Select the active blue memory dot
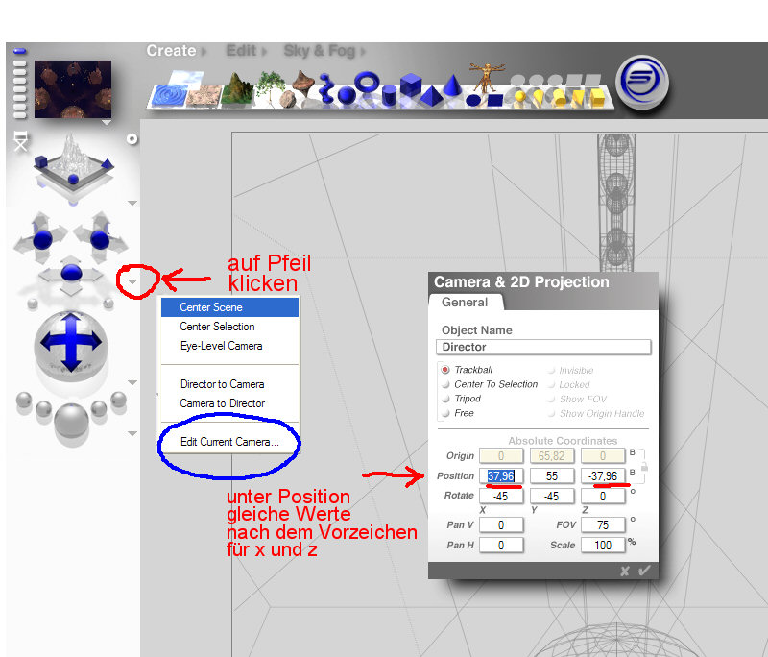The height and width of the screenshot is (657, 768). (19, 51)
